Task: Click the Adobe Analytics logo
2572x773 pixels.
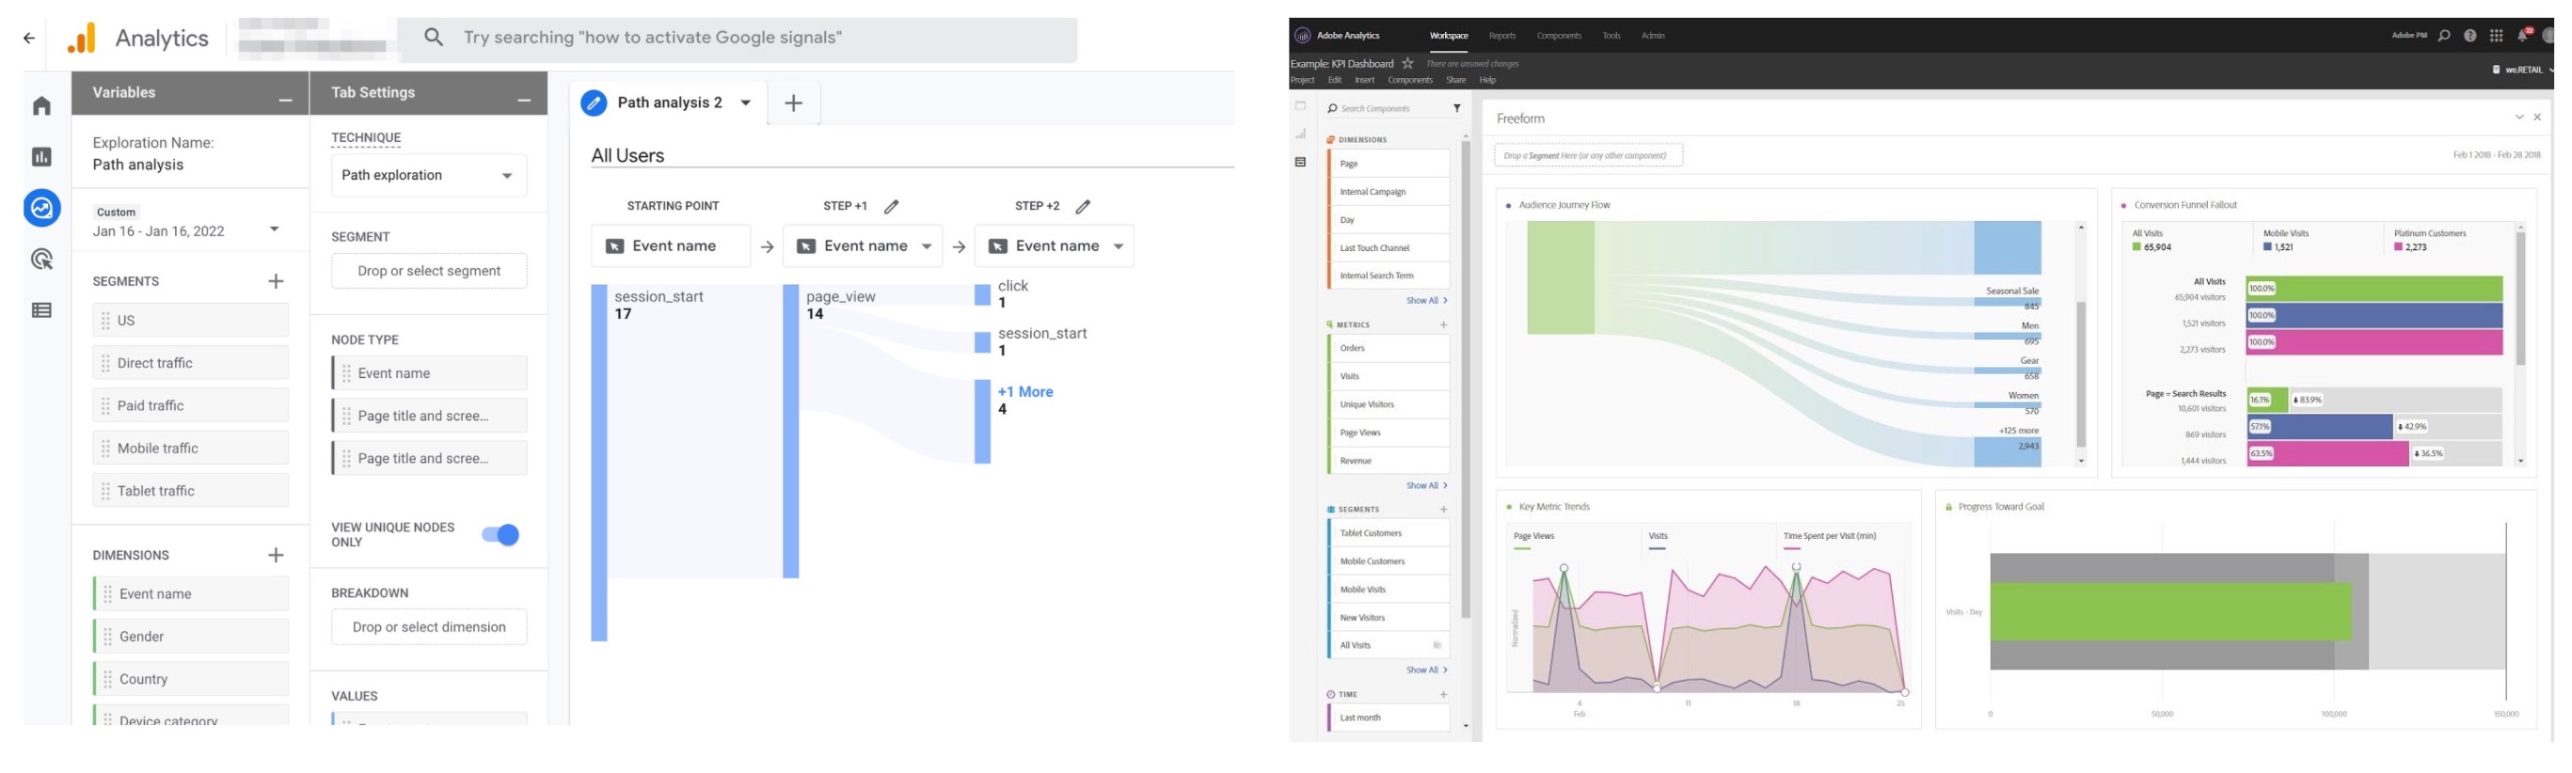Action: [1302, 36]
